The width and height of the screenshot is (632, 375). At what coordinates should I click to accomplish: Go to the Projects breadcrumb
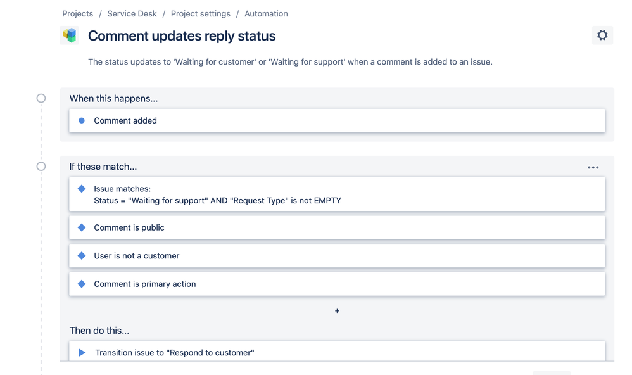77,14
